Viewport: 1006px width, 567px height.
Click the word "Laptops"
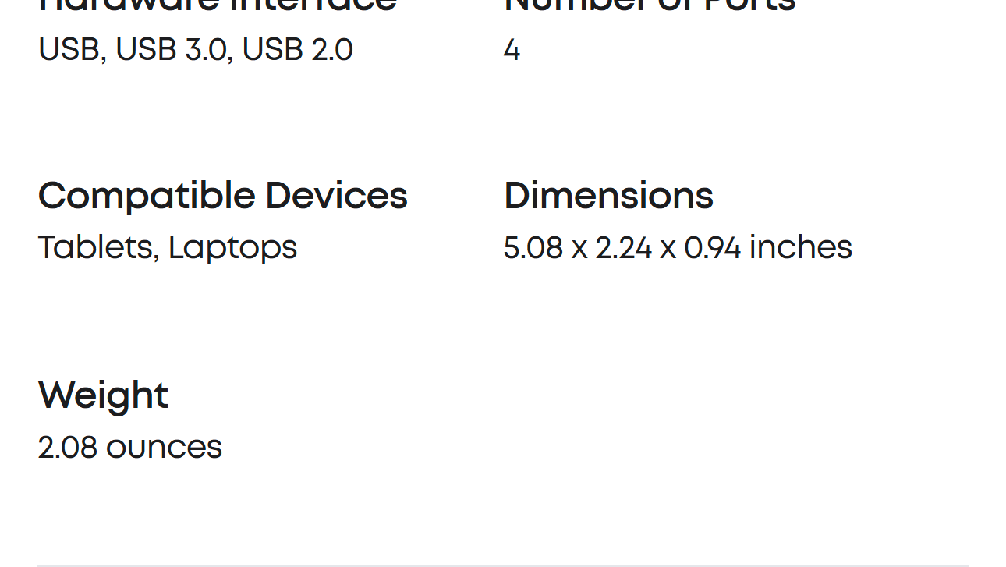coord(232,249)
